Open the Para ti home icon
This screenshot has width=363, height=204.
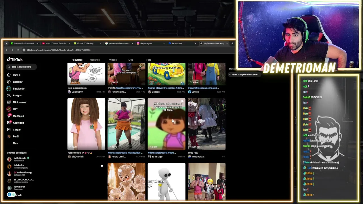(x=9, y=75)
